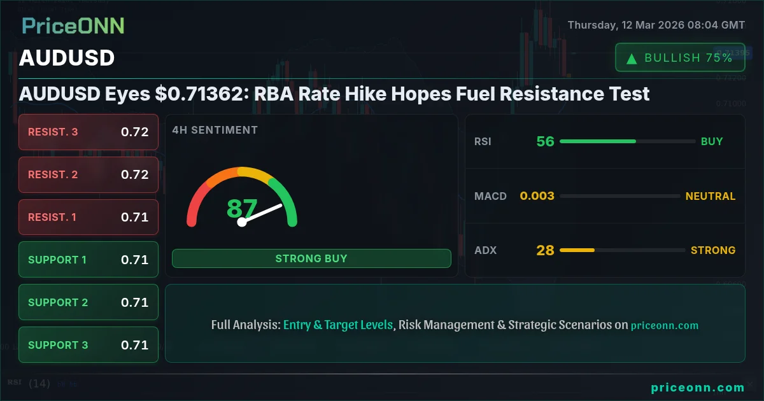Click the RSI green progress bar
The image size is (764, 401).
pyautogui.click(x=598, y=141)
